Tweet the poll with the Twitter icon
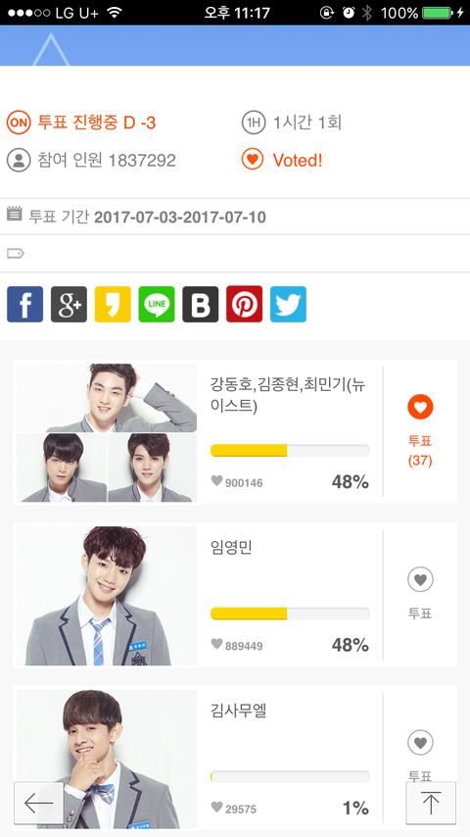The width and height of the screenshot is (470, 837). pos(288,304)
